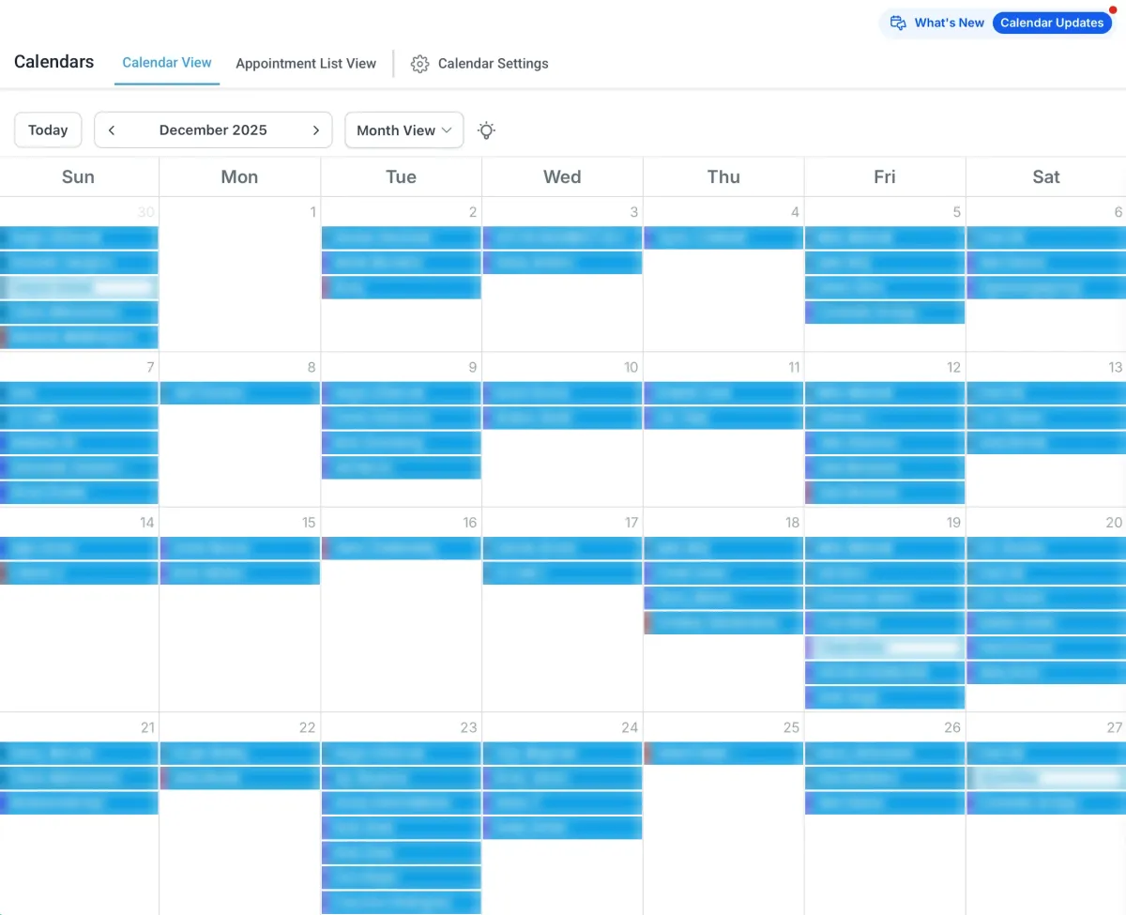
Task: Open the only appointment on December 25
Action: point(723,754)
